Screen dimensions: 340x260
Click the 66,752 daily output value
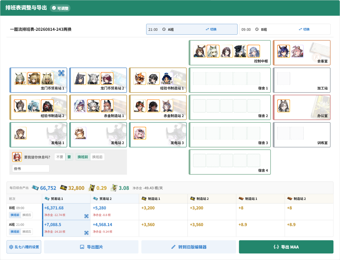click(48, 188)
